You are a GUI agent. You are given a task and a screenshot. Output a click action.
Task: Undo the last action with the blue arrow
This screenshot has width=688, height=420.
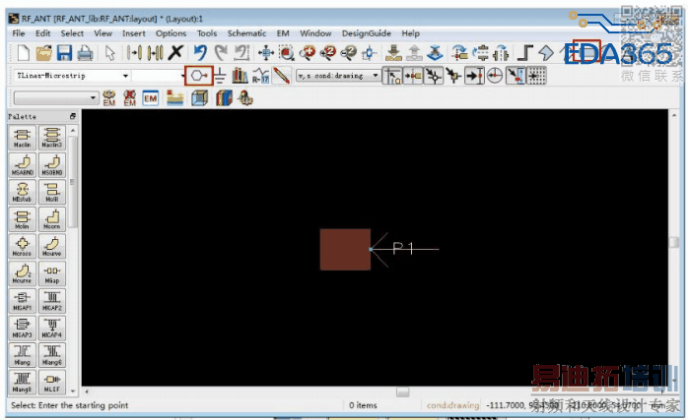[x=200, y=53]
